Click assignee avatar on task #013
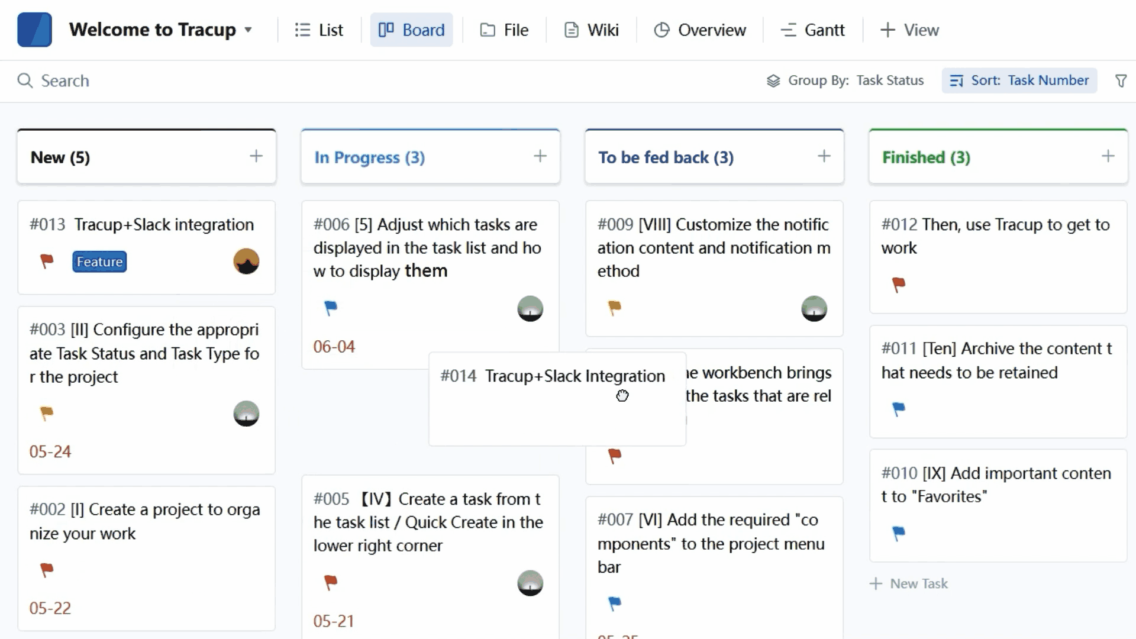 [x=246, y=261]
